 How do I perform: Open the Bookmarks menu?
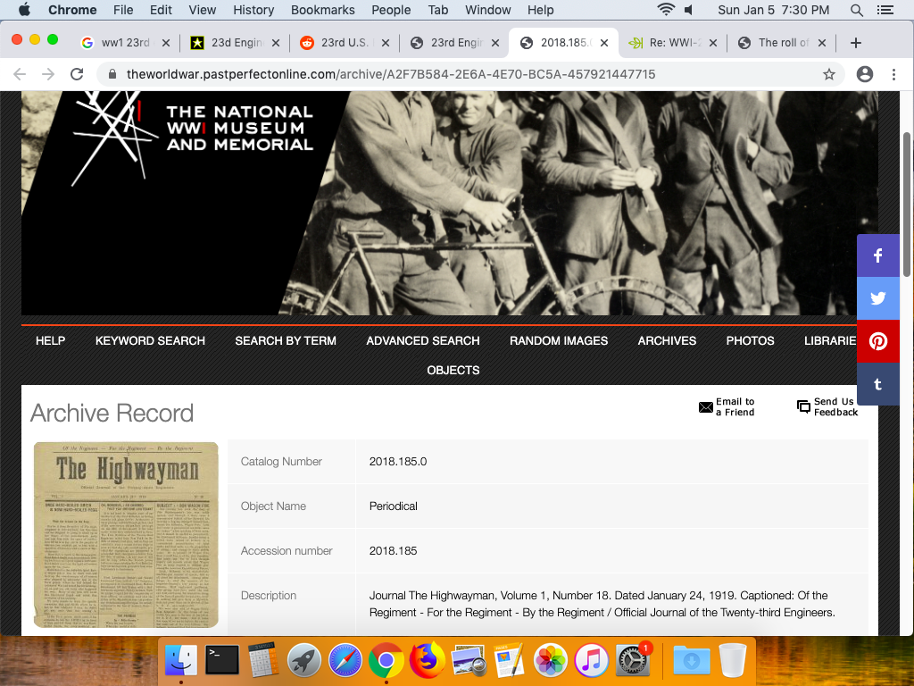click(x=322, y=10)
